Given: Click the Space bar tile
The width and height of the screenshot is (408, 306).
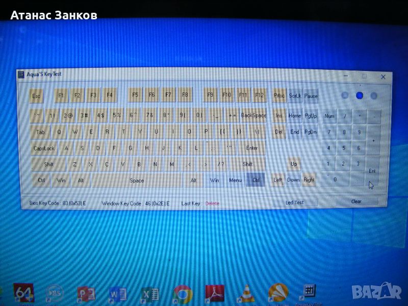Looking at the screenshot, I should [x=137, y=181].
